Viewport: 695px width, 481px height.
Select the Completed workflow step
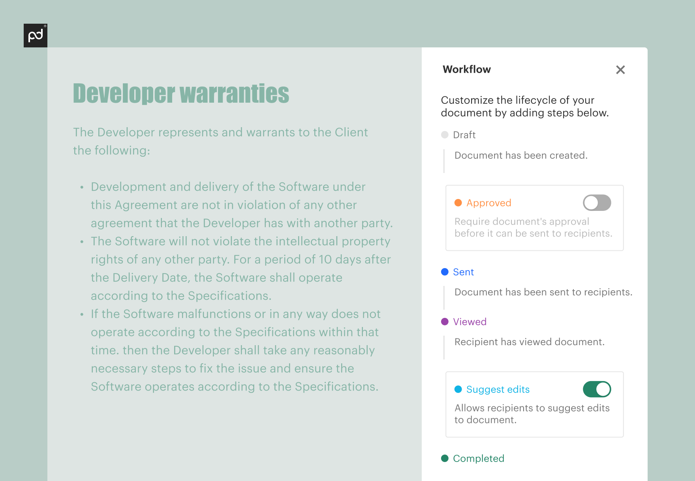[x=479, y=458]
